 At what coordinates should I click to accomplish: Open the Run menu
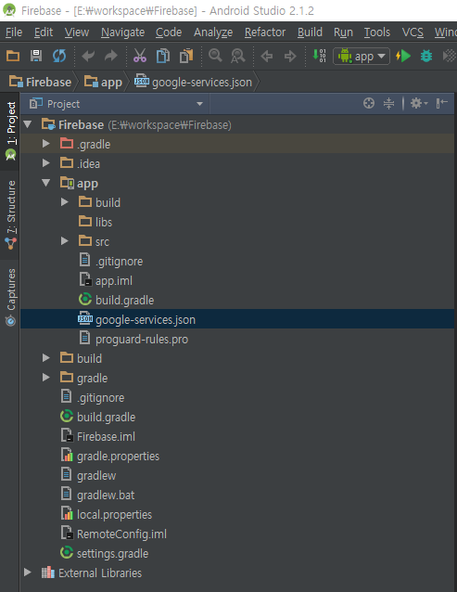(x=343, y=32)
